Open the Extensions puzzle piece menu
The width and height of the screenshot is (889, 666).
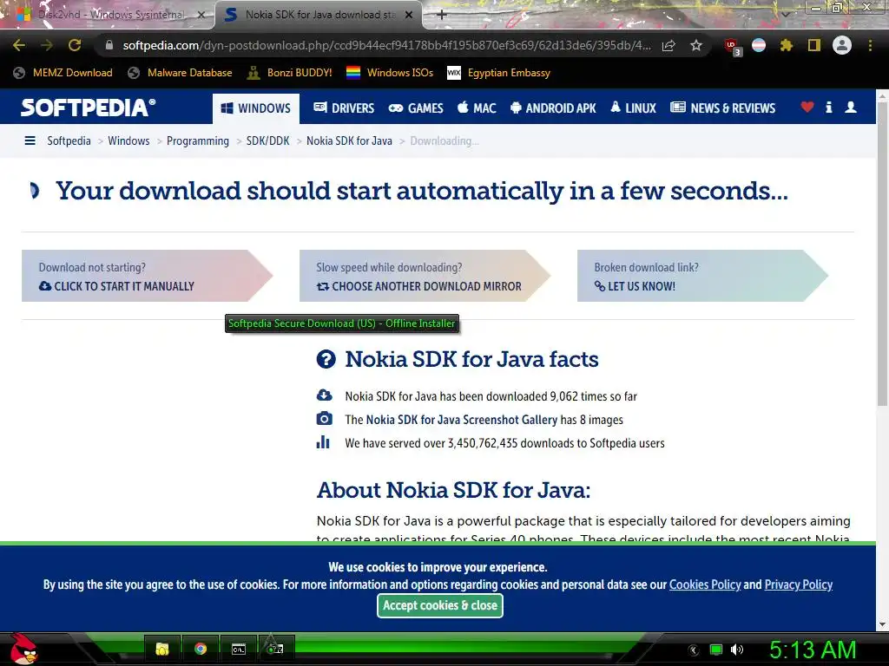(786, 45)
